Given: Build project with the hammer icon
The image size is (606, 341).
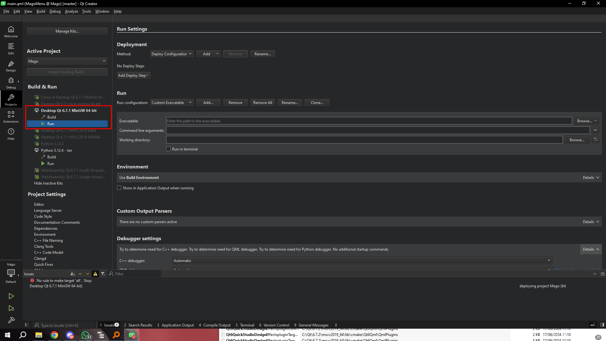Looking at the screenshot, I should [x=11, y=320].
